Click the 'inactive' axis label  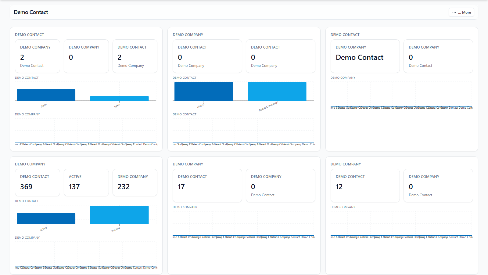pos(116,230)
